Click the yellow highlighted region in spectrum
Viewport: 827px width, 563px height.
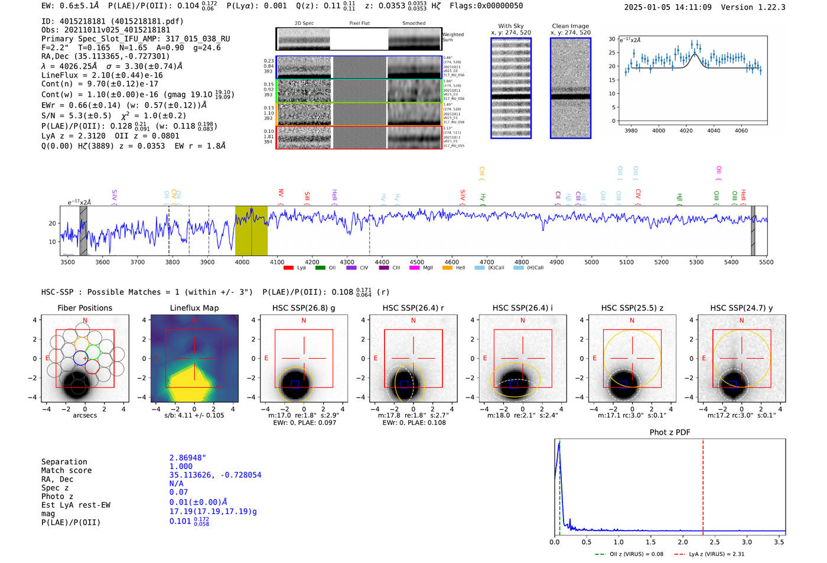click(251, 230)
